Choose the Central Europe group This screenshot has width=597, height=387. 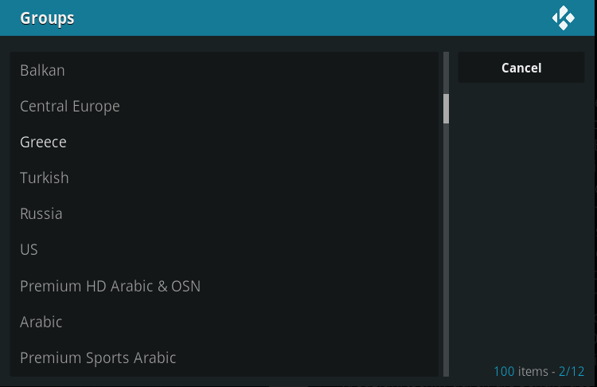click(x=224, y=106)
